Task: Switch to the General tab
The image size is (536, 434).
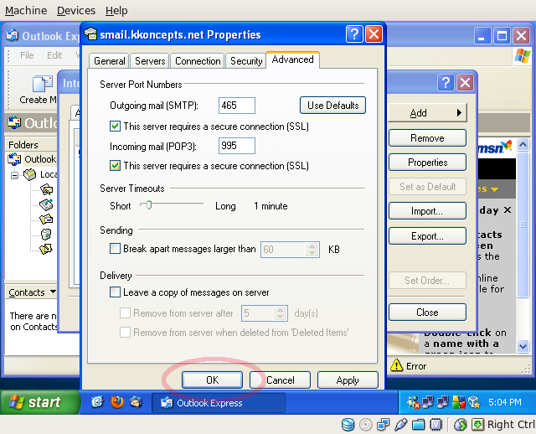Action: pyautogui.click(x=110, y=61)
